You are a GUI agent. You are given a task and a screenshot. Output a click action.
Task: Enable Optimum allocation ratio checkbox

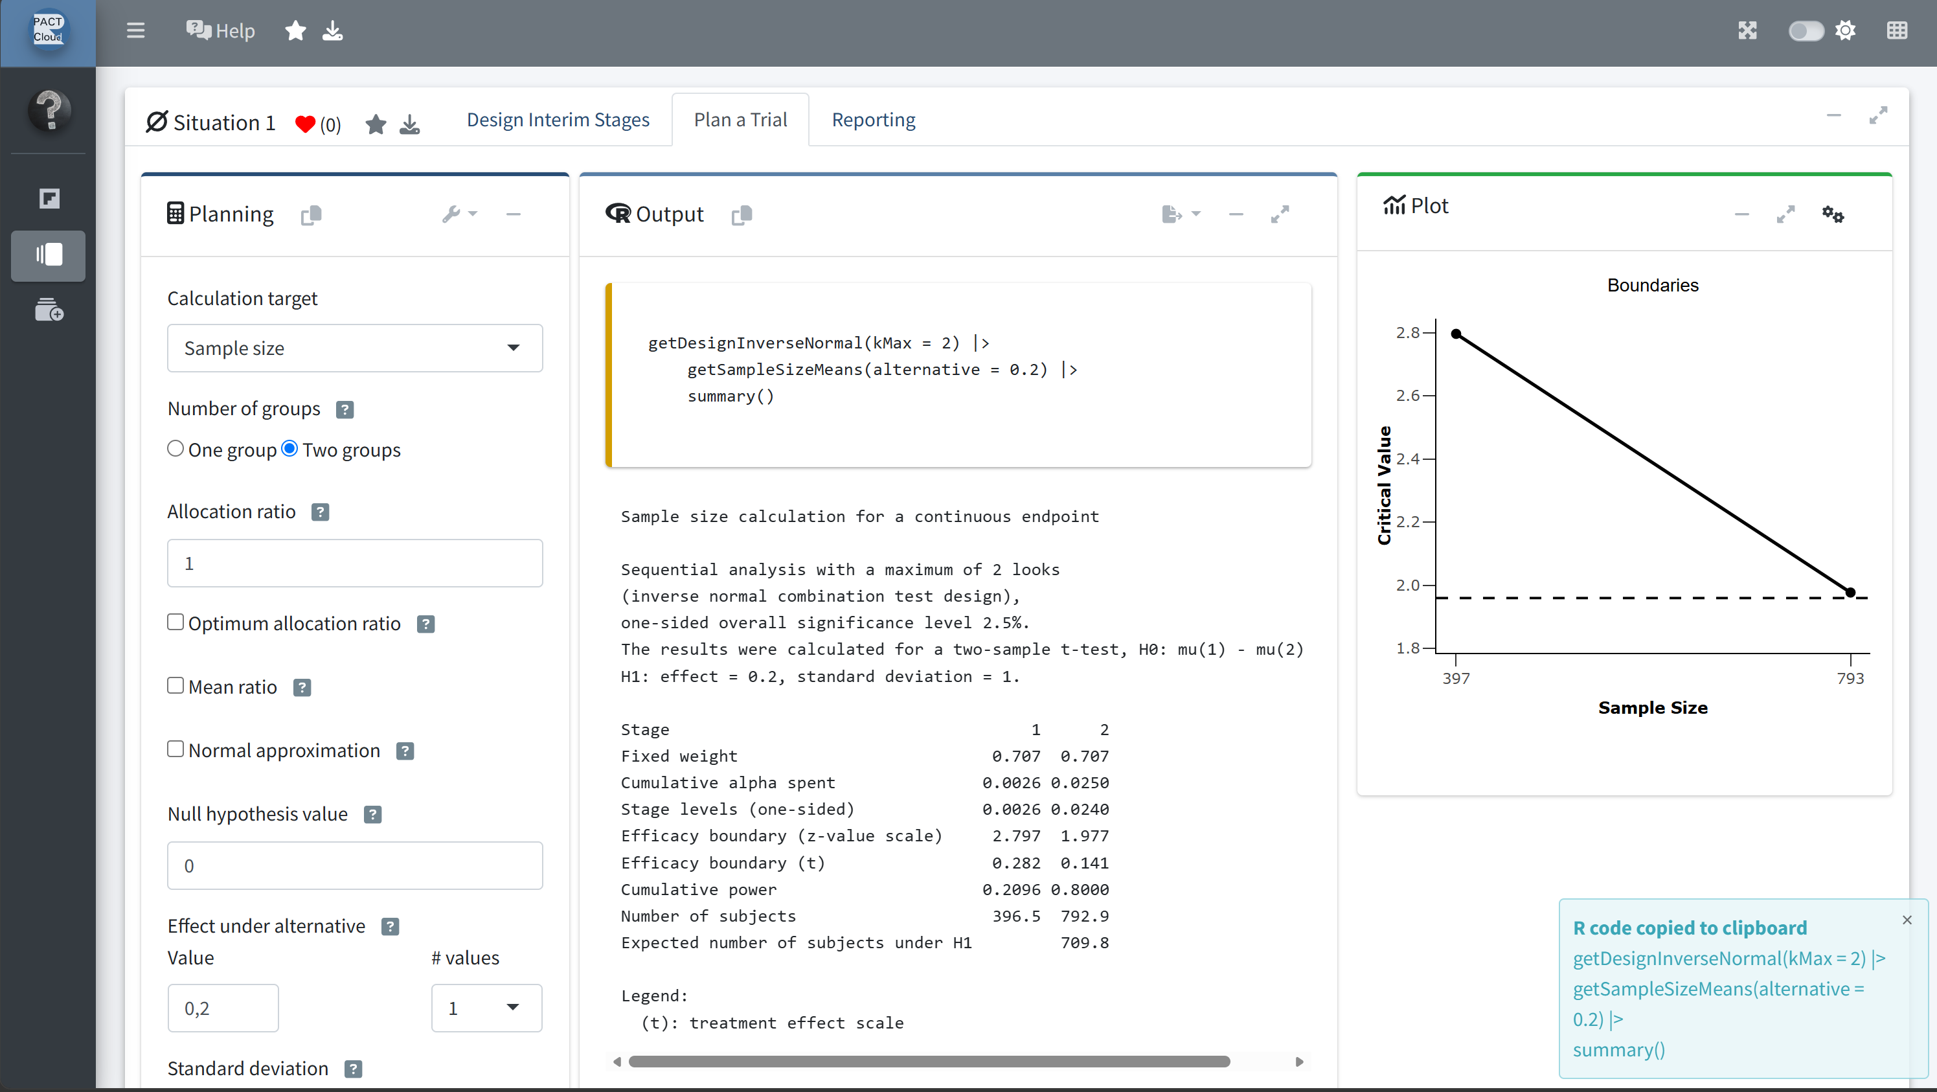pos(176,622)
